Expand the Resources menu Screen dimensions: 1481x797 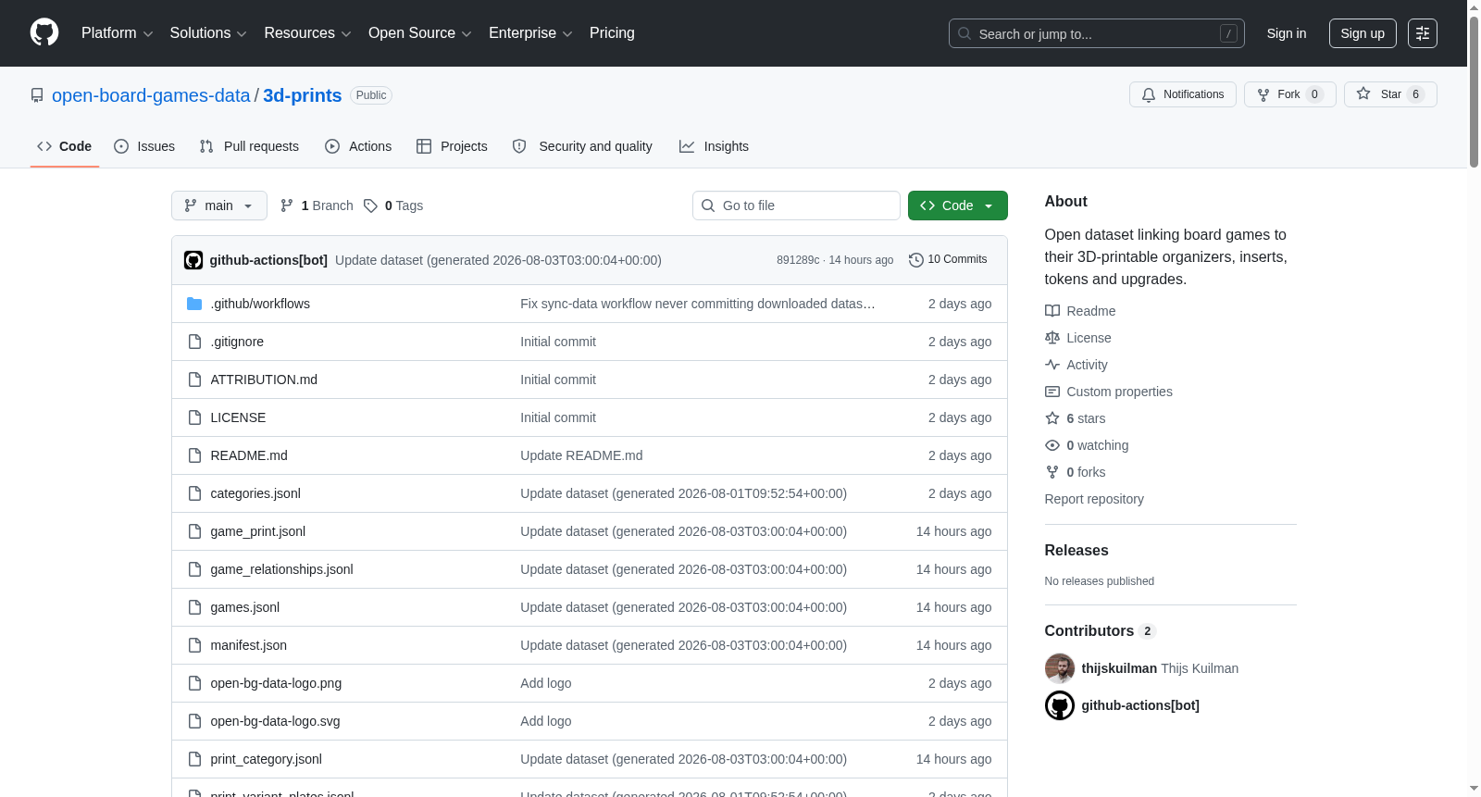point(308,33)
